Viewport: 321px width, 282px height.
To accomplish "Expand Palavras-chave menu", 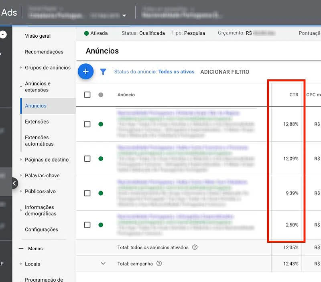I will (x=21, y=175).
